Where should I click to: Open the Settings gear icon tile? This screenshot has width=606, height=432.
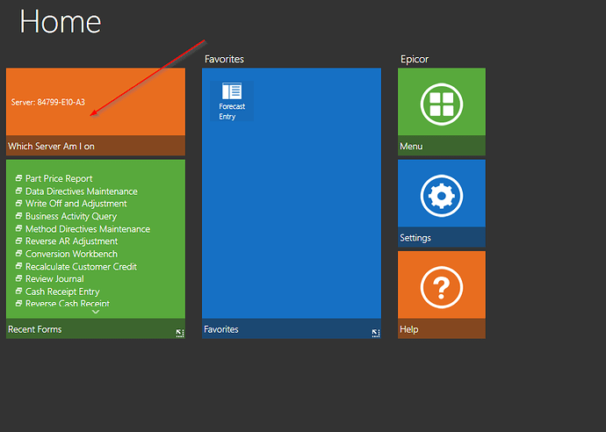point(442,196)
